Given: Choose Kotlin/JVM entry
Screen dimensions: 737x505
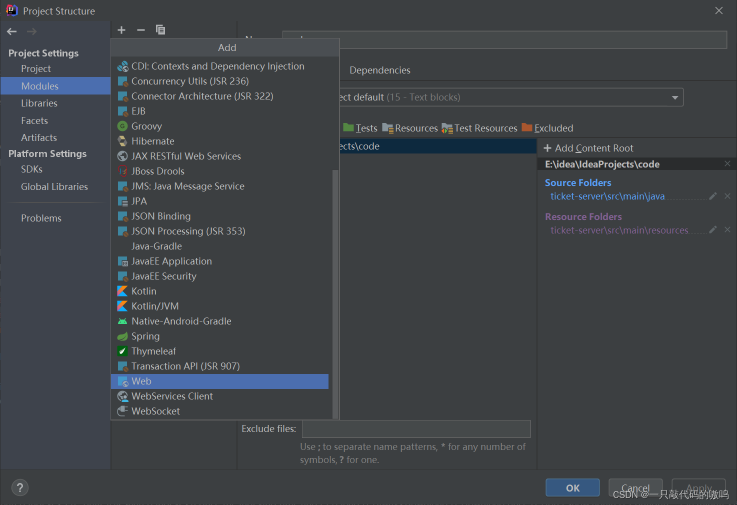Looking at the screenshot, I should (x=219, y=306).
